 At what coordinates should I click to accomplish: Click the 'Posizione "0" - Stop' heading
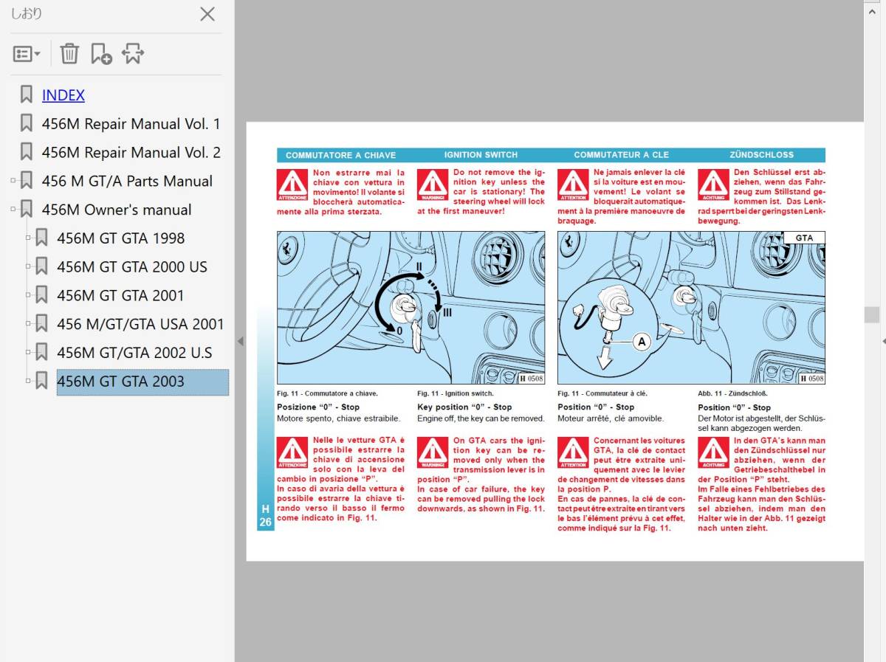coord(318,407)
